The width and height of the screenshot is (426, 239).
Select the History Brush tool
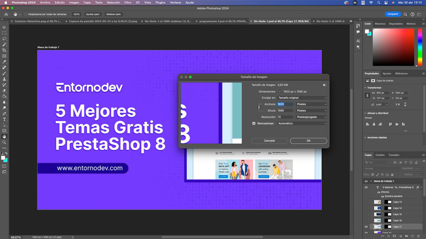[4, 85]
